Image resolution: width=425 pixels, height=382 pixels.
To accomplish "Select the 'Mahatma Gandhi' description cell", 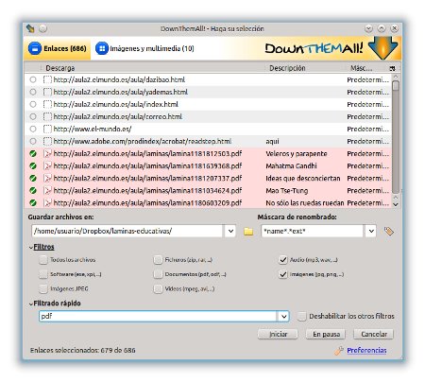I will tap(291, 166).
